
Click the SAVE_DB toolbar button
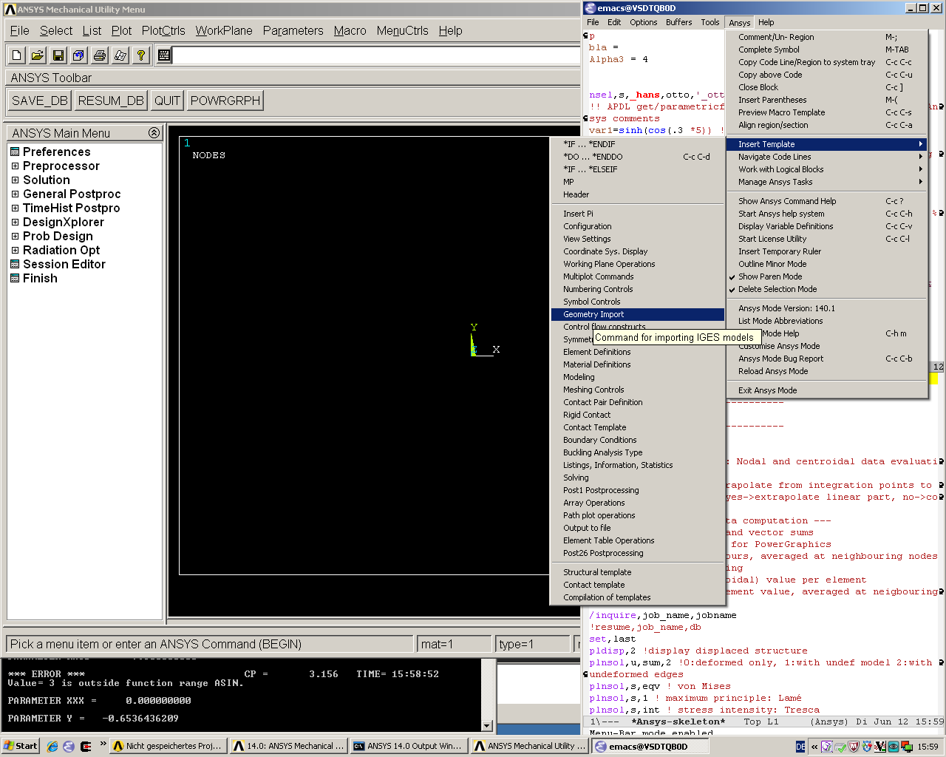40,101
